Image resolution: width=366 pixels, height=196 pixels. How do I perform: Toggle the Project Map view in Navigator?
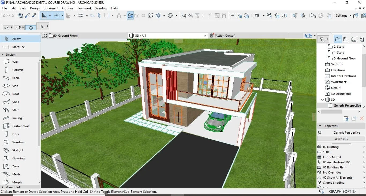[338, 39]
